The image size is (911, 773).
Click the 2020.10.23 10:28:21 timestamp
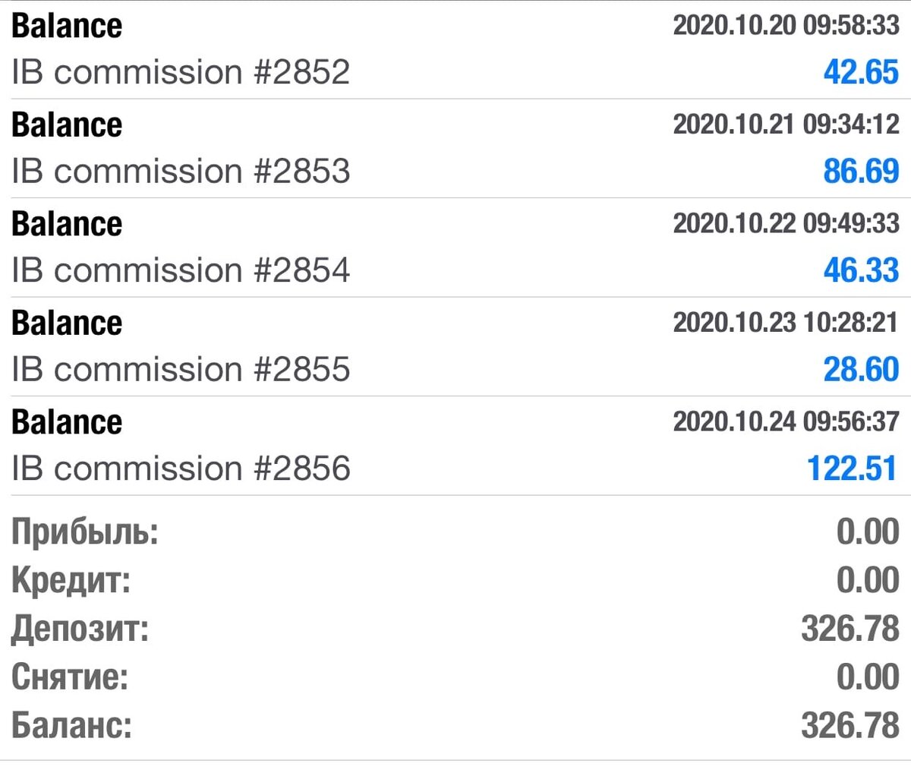point(786,323)
